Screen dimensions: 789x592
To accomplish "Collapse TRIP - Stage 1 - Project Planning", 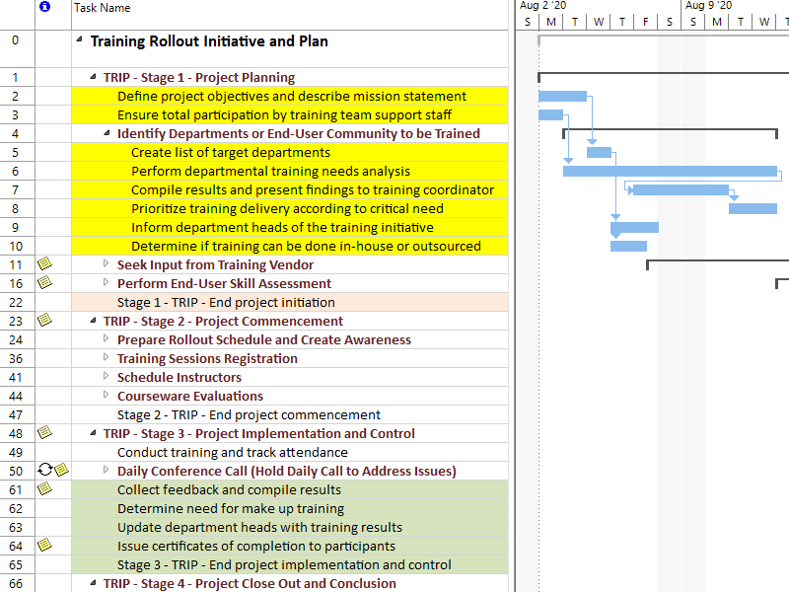I will coord(92,77).
